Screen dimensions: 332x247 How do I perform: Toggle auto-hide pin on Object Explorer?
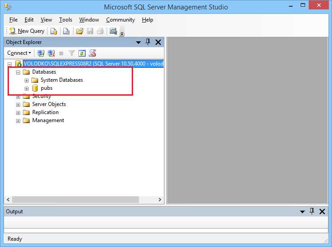point(148,42)
